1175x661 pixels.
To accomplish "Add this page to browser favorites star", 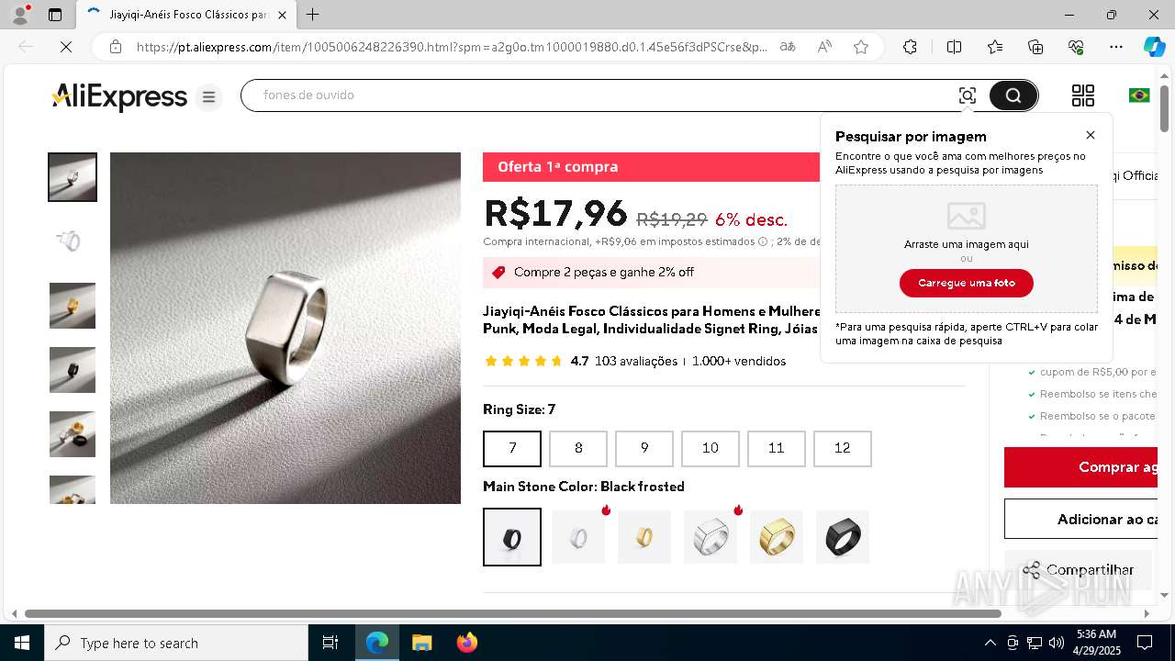I will pos(861,47).
